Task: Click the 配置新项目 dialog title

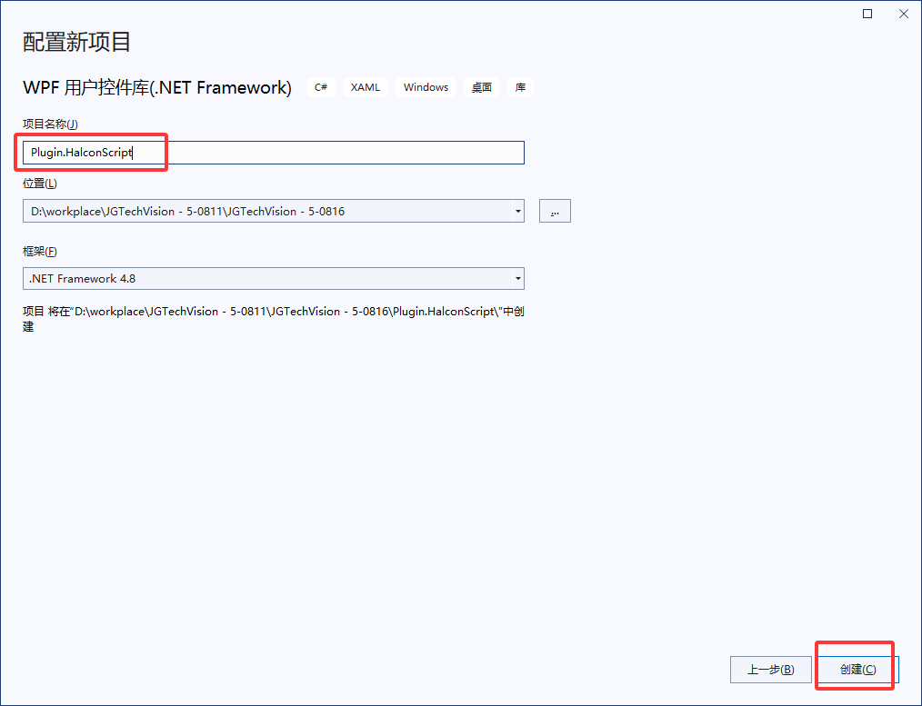Action: click(75, 42)
